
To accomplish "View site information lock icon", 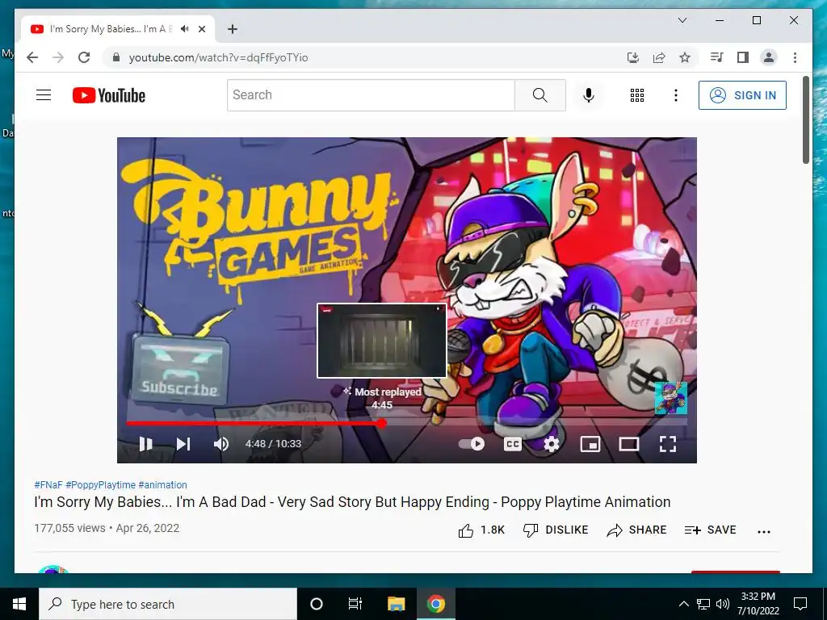I will point(116,57).
